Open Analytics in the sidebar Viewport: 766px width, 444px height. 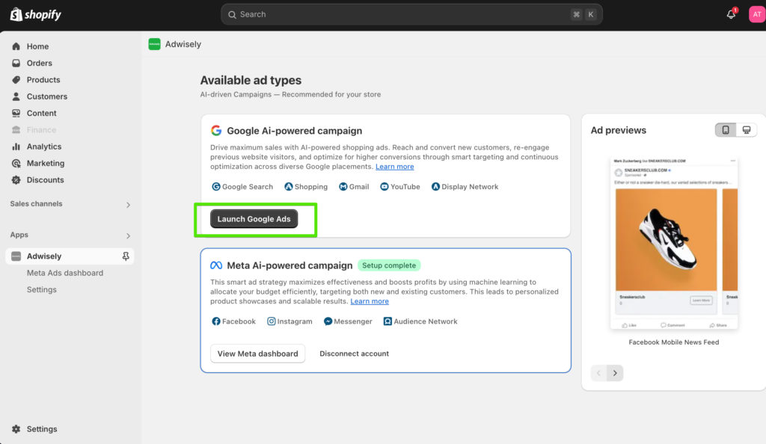(x=44, y=147)
